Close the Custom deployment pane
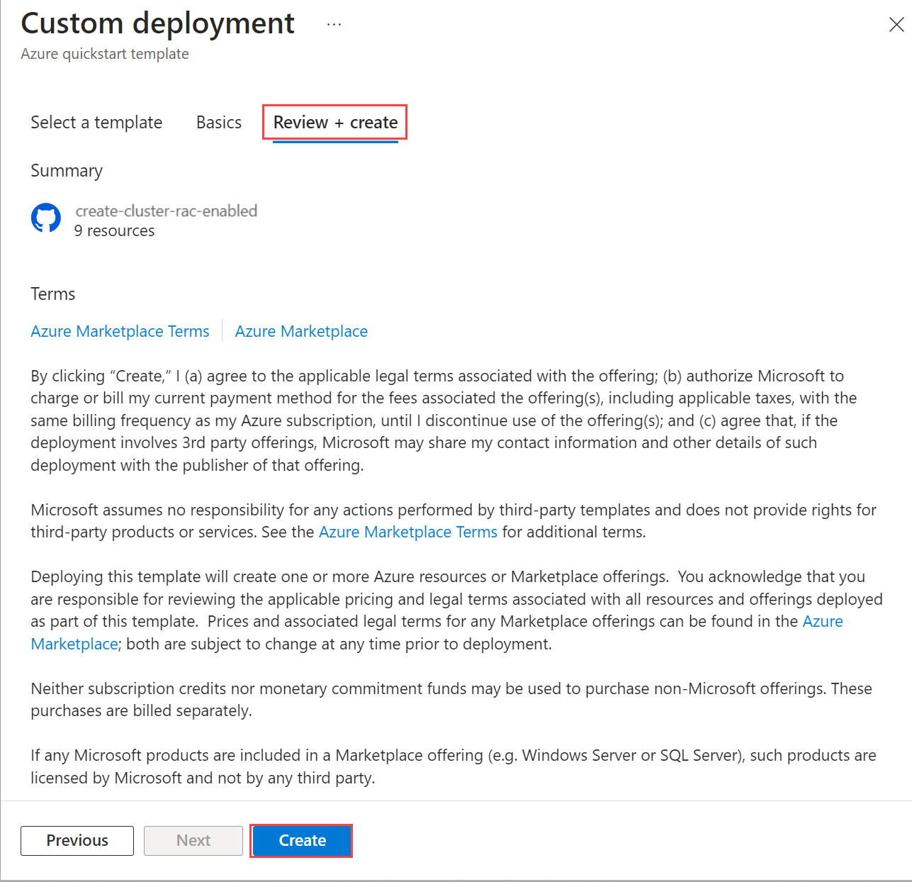The height and width of the screenshot is (882, 912). coord(896,25)
